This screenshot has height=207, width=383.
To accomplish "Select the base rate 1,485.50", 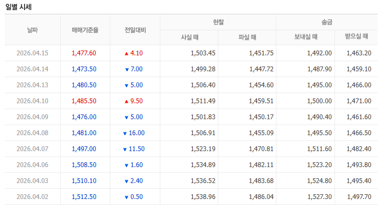I will (84, 101).
